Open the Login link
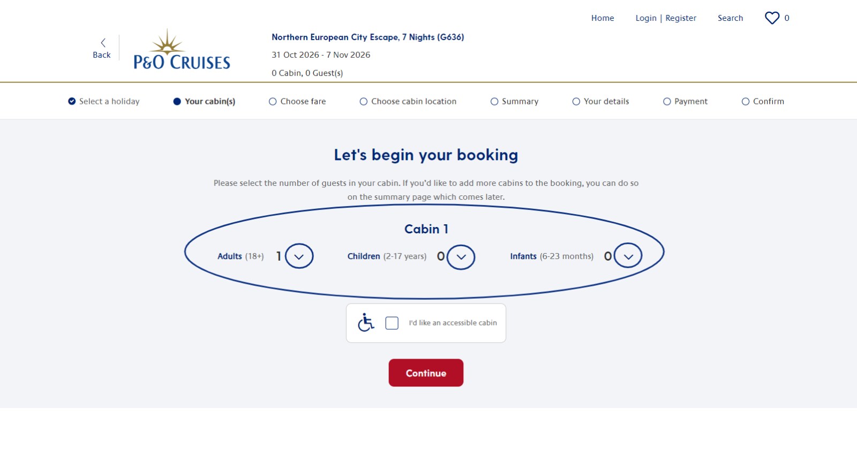This screenshot has width=857, height=455. pos(645,18)
